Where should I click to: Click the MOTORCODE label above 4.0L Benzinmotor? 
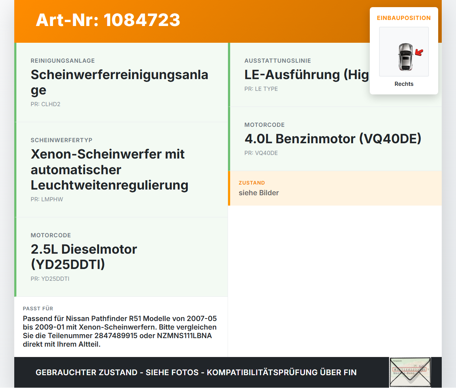[x=264, y=125]
